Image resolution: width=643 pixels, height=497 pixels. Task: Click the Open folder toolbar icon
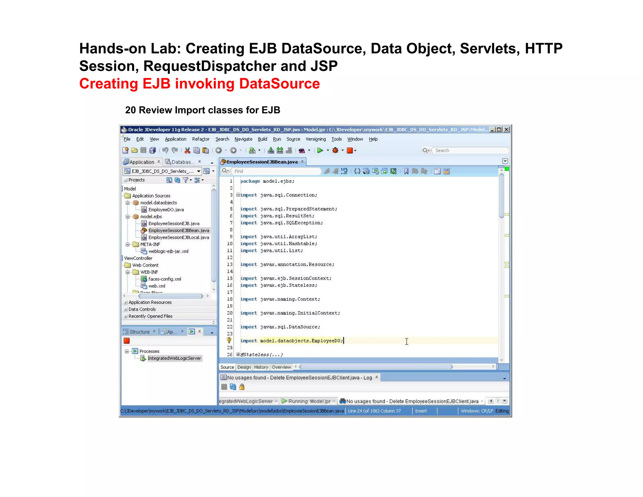134,150
